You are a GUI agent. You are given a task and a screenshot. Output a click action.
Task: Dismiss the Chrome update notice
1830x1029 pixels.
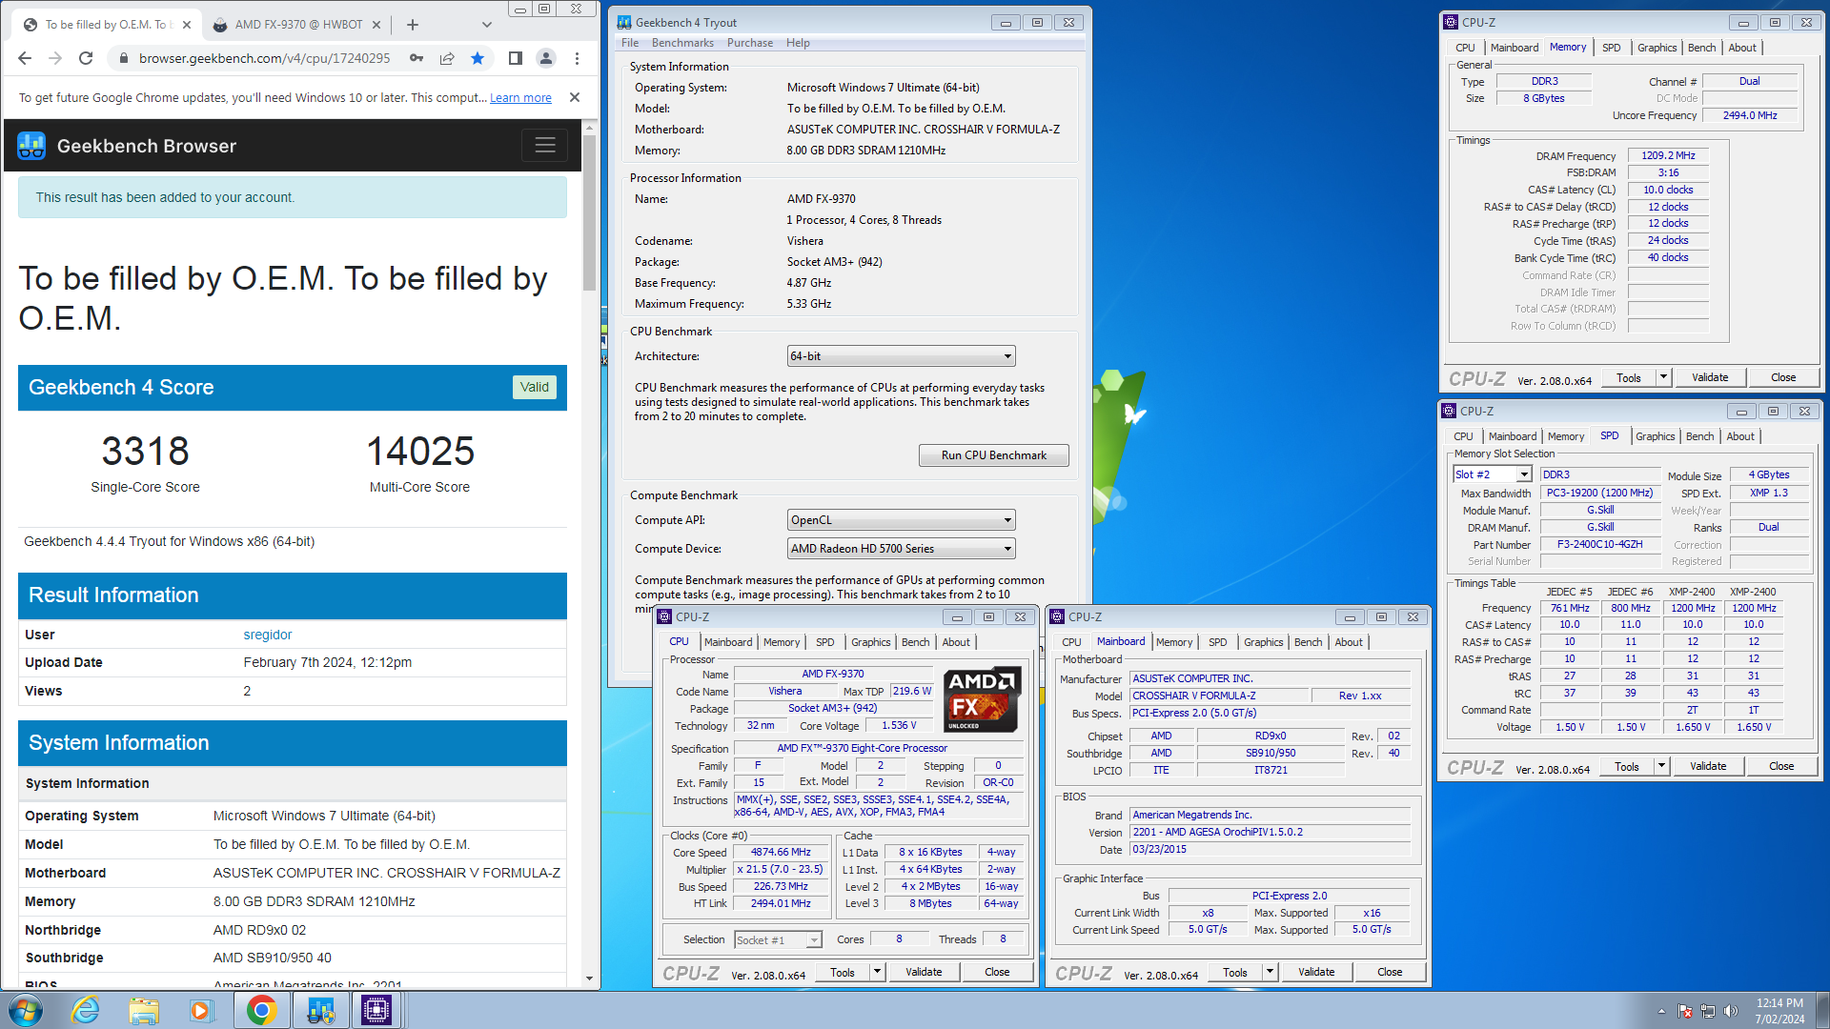click(575, 97)
